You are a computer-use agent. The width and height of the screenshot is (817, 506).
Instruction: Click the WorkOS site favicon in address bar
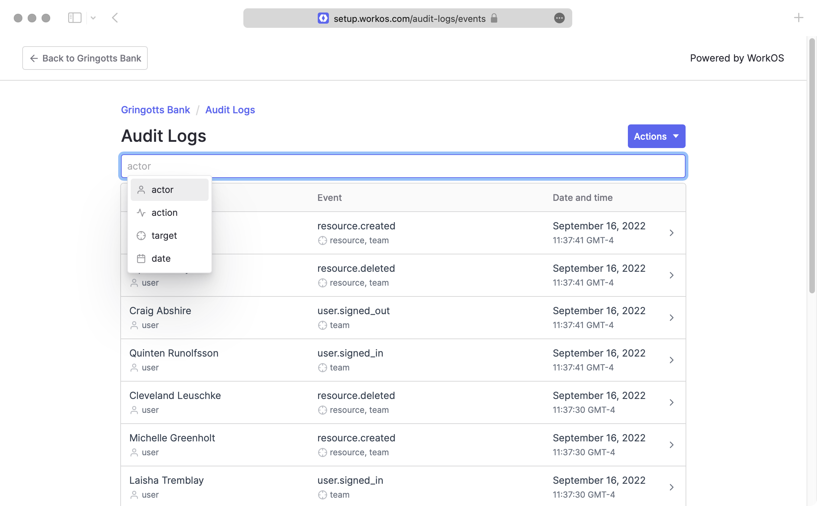[323, 18]
